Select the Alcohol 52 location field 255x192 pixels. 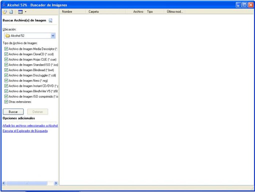pyautogui.click(x=30, y=36)
